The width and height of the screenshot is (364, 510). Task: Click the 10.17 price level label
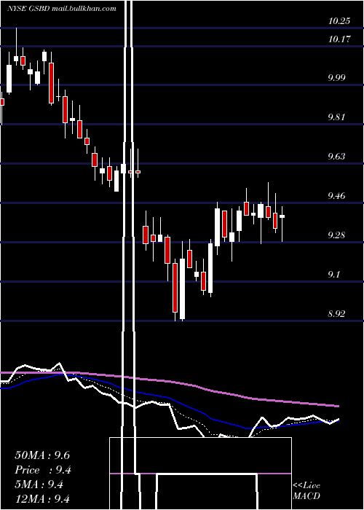click(339, 39)
